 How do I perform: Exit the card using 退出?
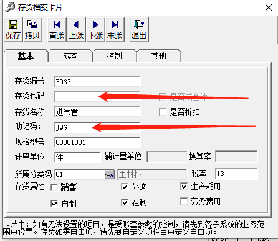pyautogui.click(x=139, y=30)
